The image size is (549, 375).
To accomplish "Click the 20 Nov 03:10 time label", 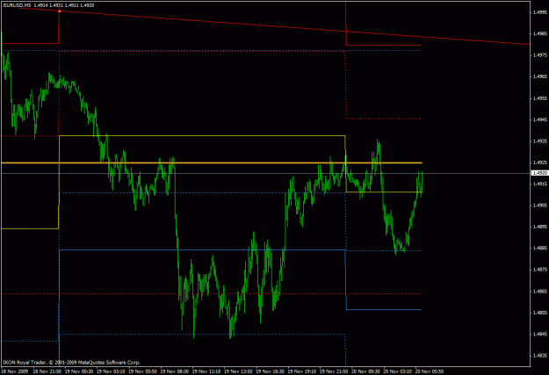I will [397, 371].
